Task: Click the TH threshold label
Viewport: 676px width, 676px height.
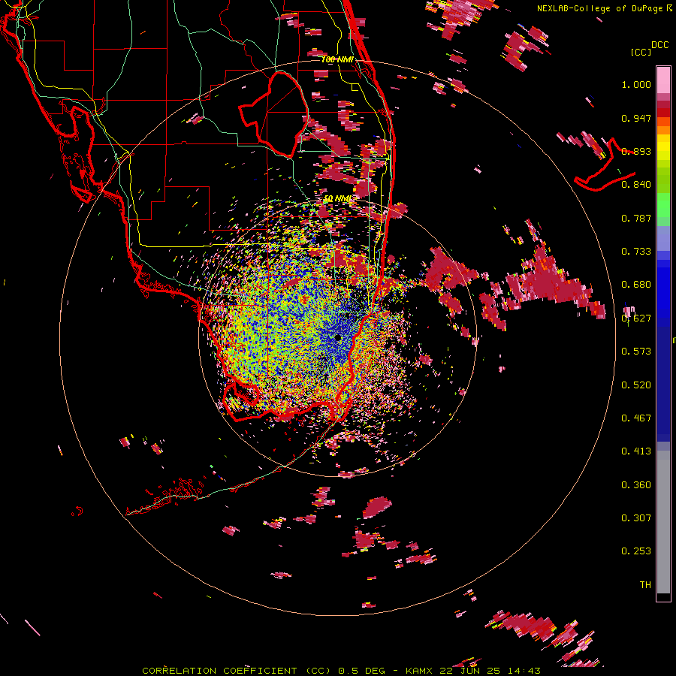Action: click(x=645, y=585)
